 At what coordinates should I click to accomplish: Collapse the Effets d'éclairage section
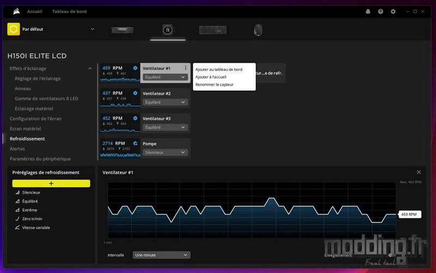90,69
